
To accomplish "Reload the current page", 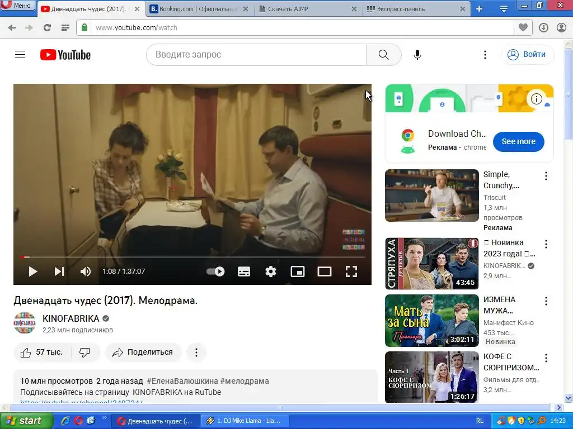I will click(47, 28).
